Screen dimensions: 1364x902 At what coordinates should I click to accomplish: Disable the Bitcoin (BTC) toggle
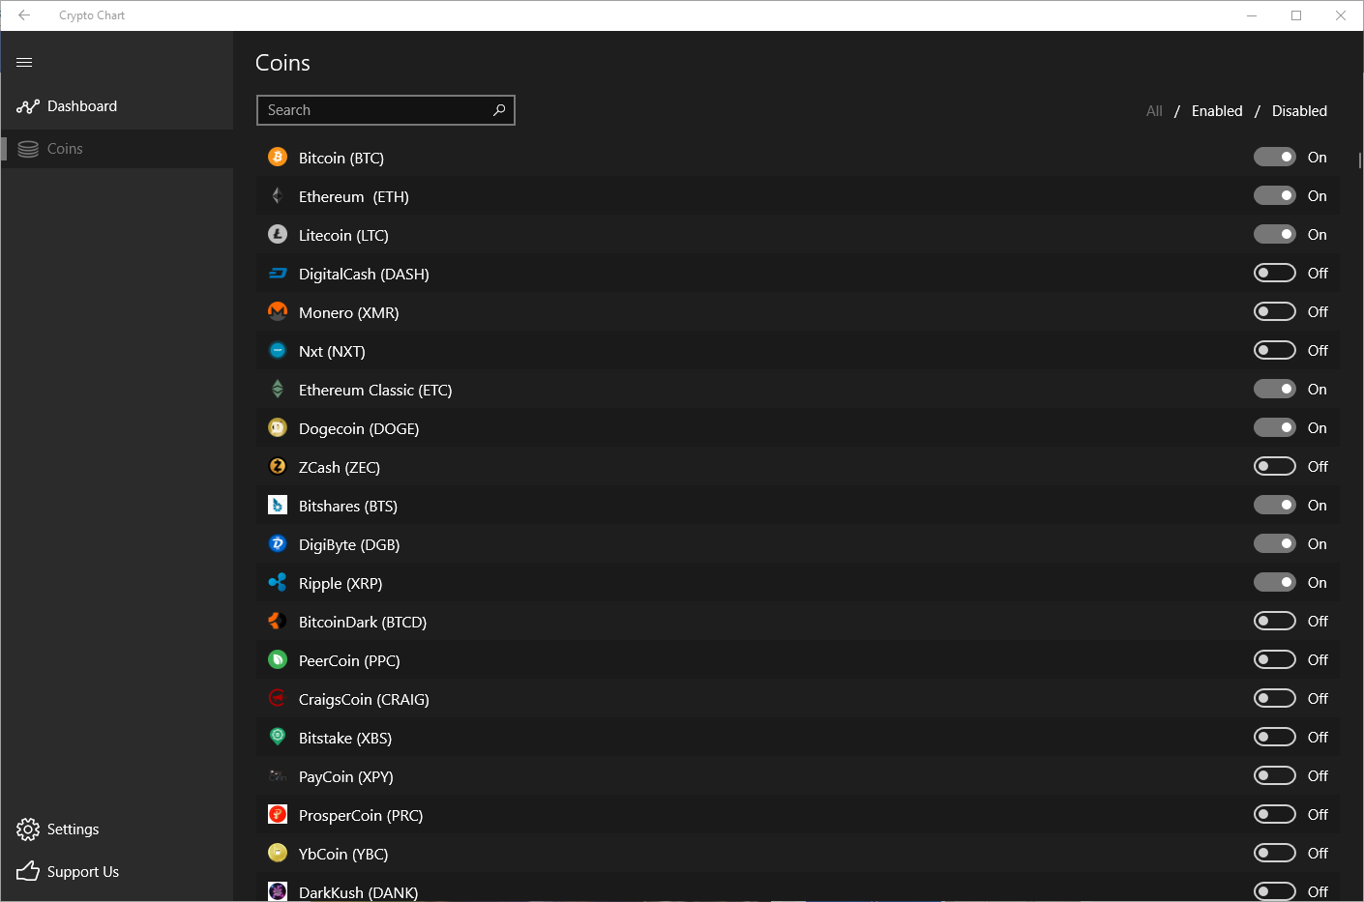[1275, 157]
